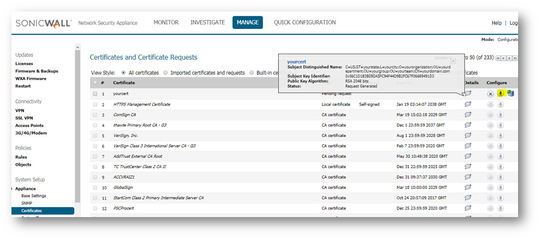Go to next page of certificates
This screenshot has width=541, height=240.
[x=510, y=58]
